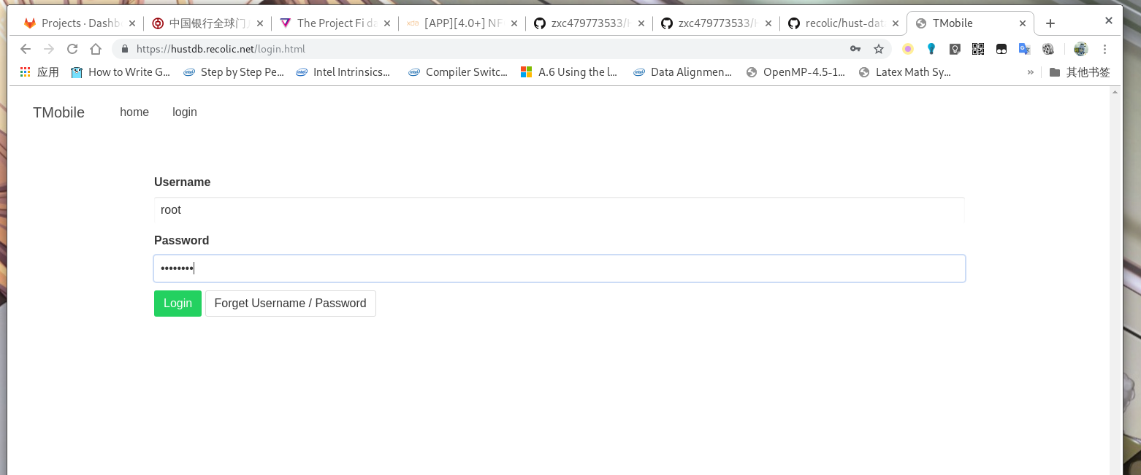Navigate to home via the page nav link
This screenshot has width=1141, height=475.
pyautogui.click(x=134, y=112)
